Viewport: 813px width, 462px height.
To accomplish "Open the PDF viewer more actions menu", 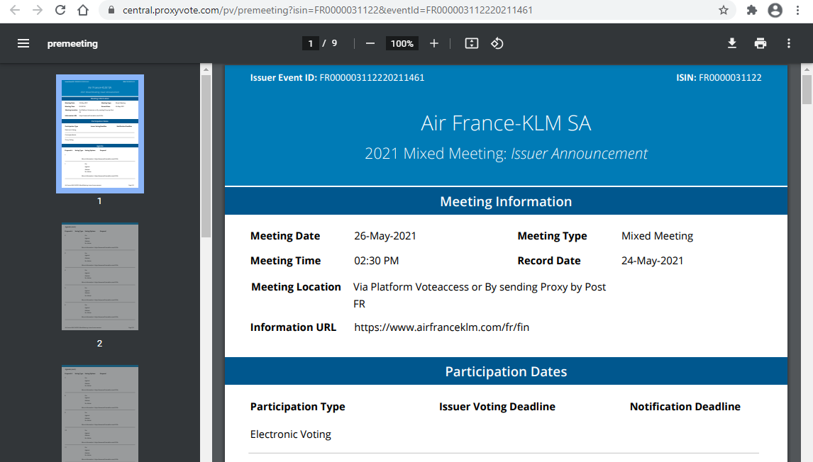I will [x=788, y=43].
